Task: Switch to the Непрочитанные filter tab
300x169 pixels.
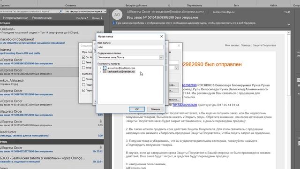Action: click(15, 18)
